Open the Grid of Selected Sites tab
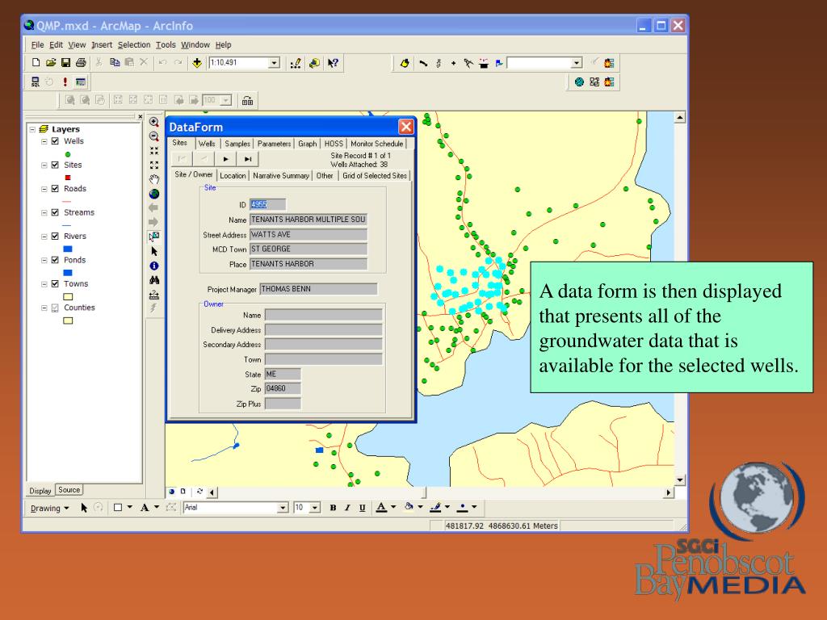Screen dimensions: 827x620 [x=375, y=175]
